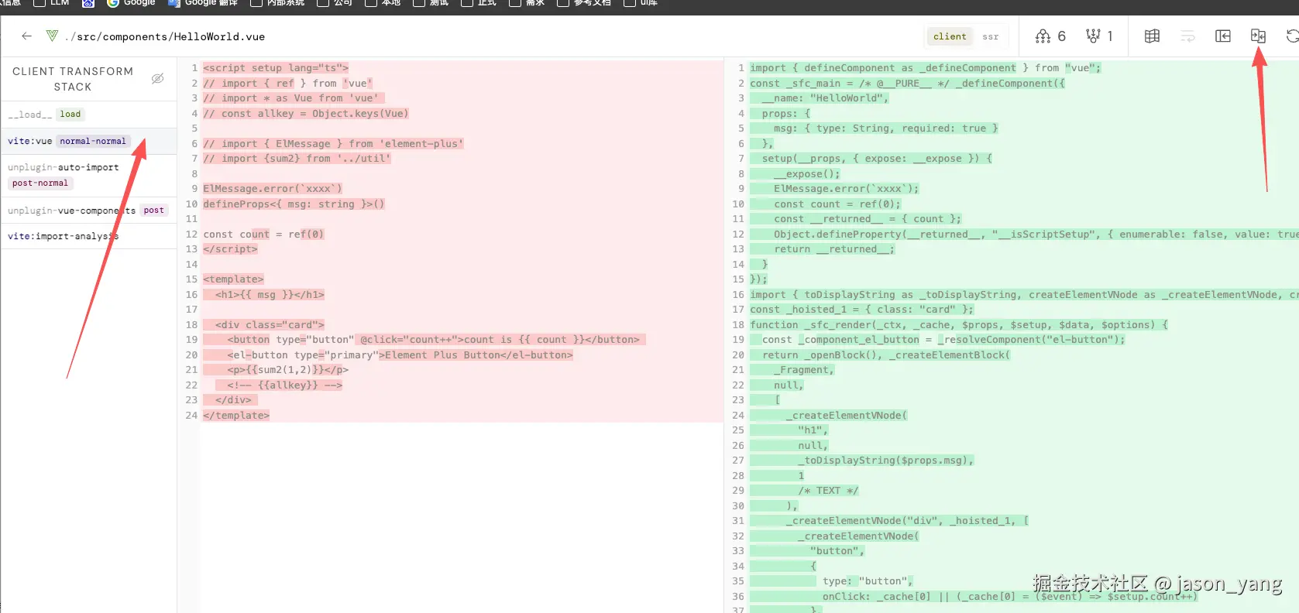Click output line 'return __returned__;'
The height and width of the screenshot is (613, 1299).
(834, 249)
